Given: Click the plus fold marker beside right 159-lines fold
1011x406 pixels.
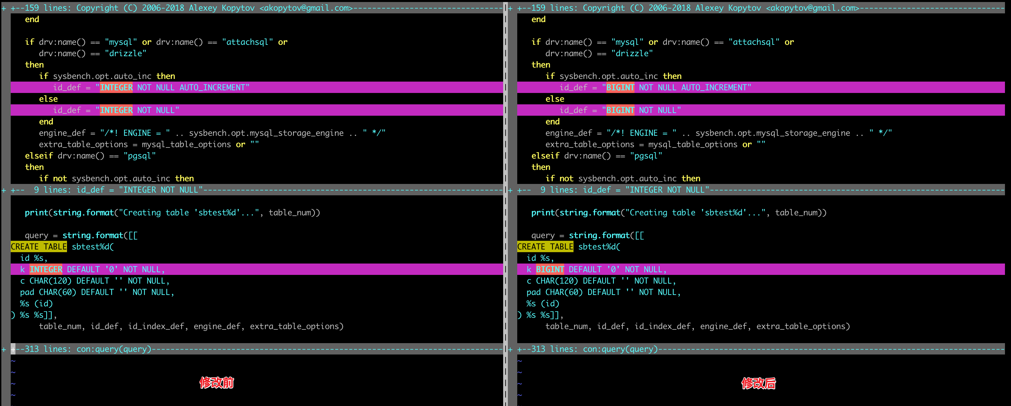Looking at the screenshot, I should tap(510, 8).
